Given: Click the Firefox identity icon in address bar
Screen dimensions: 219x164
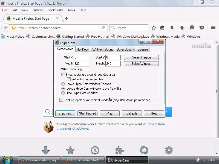Looking at the screenshot, I should (19, 28).
